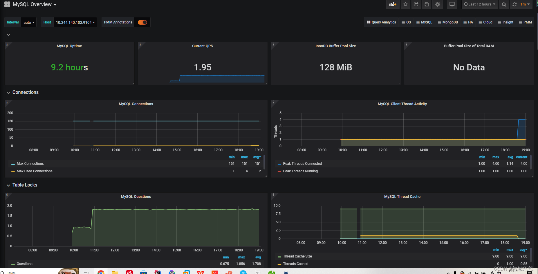Image resolution: width=538 pixels, height=274 pixels.
Task: Open the Insight dashboards menu
Action: click(505, 22)
